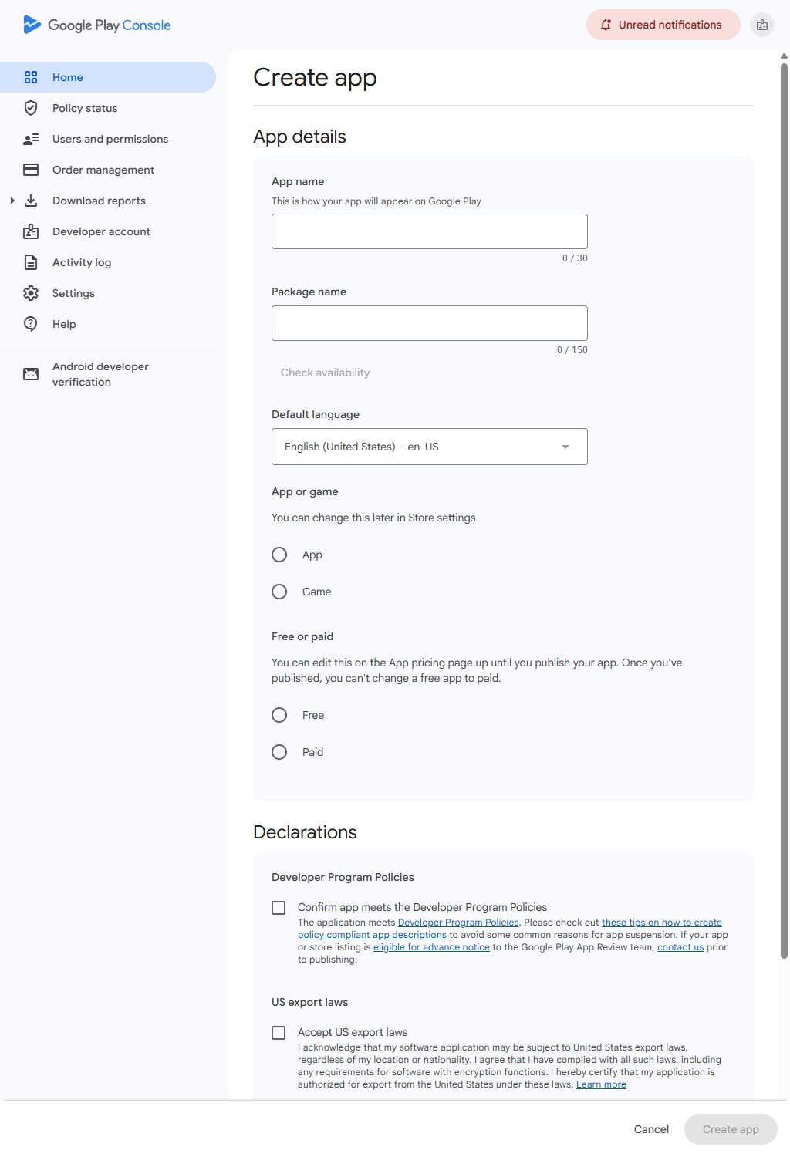Screen dimensions: 790x1157
Task: Choose the Paid radio option
Action: 279,752
